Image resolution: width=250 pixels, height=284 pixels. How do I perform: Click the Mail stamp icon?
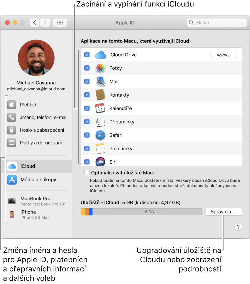click(101, 82)
